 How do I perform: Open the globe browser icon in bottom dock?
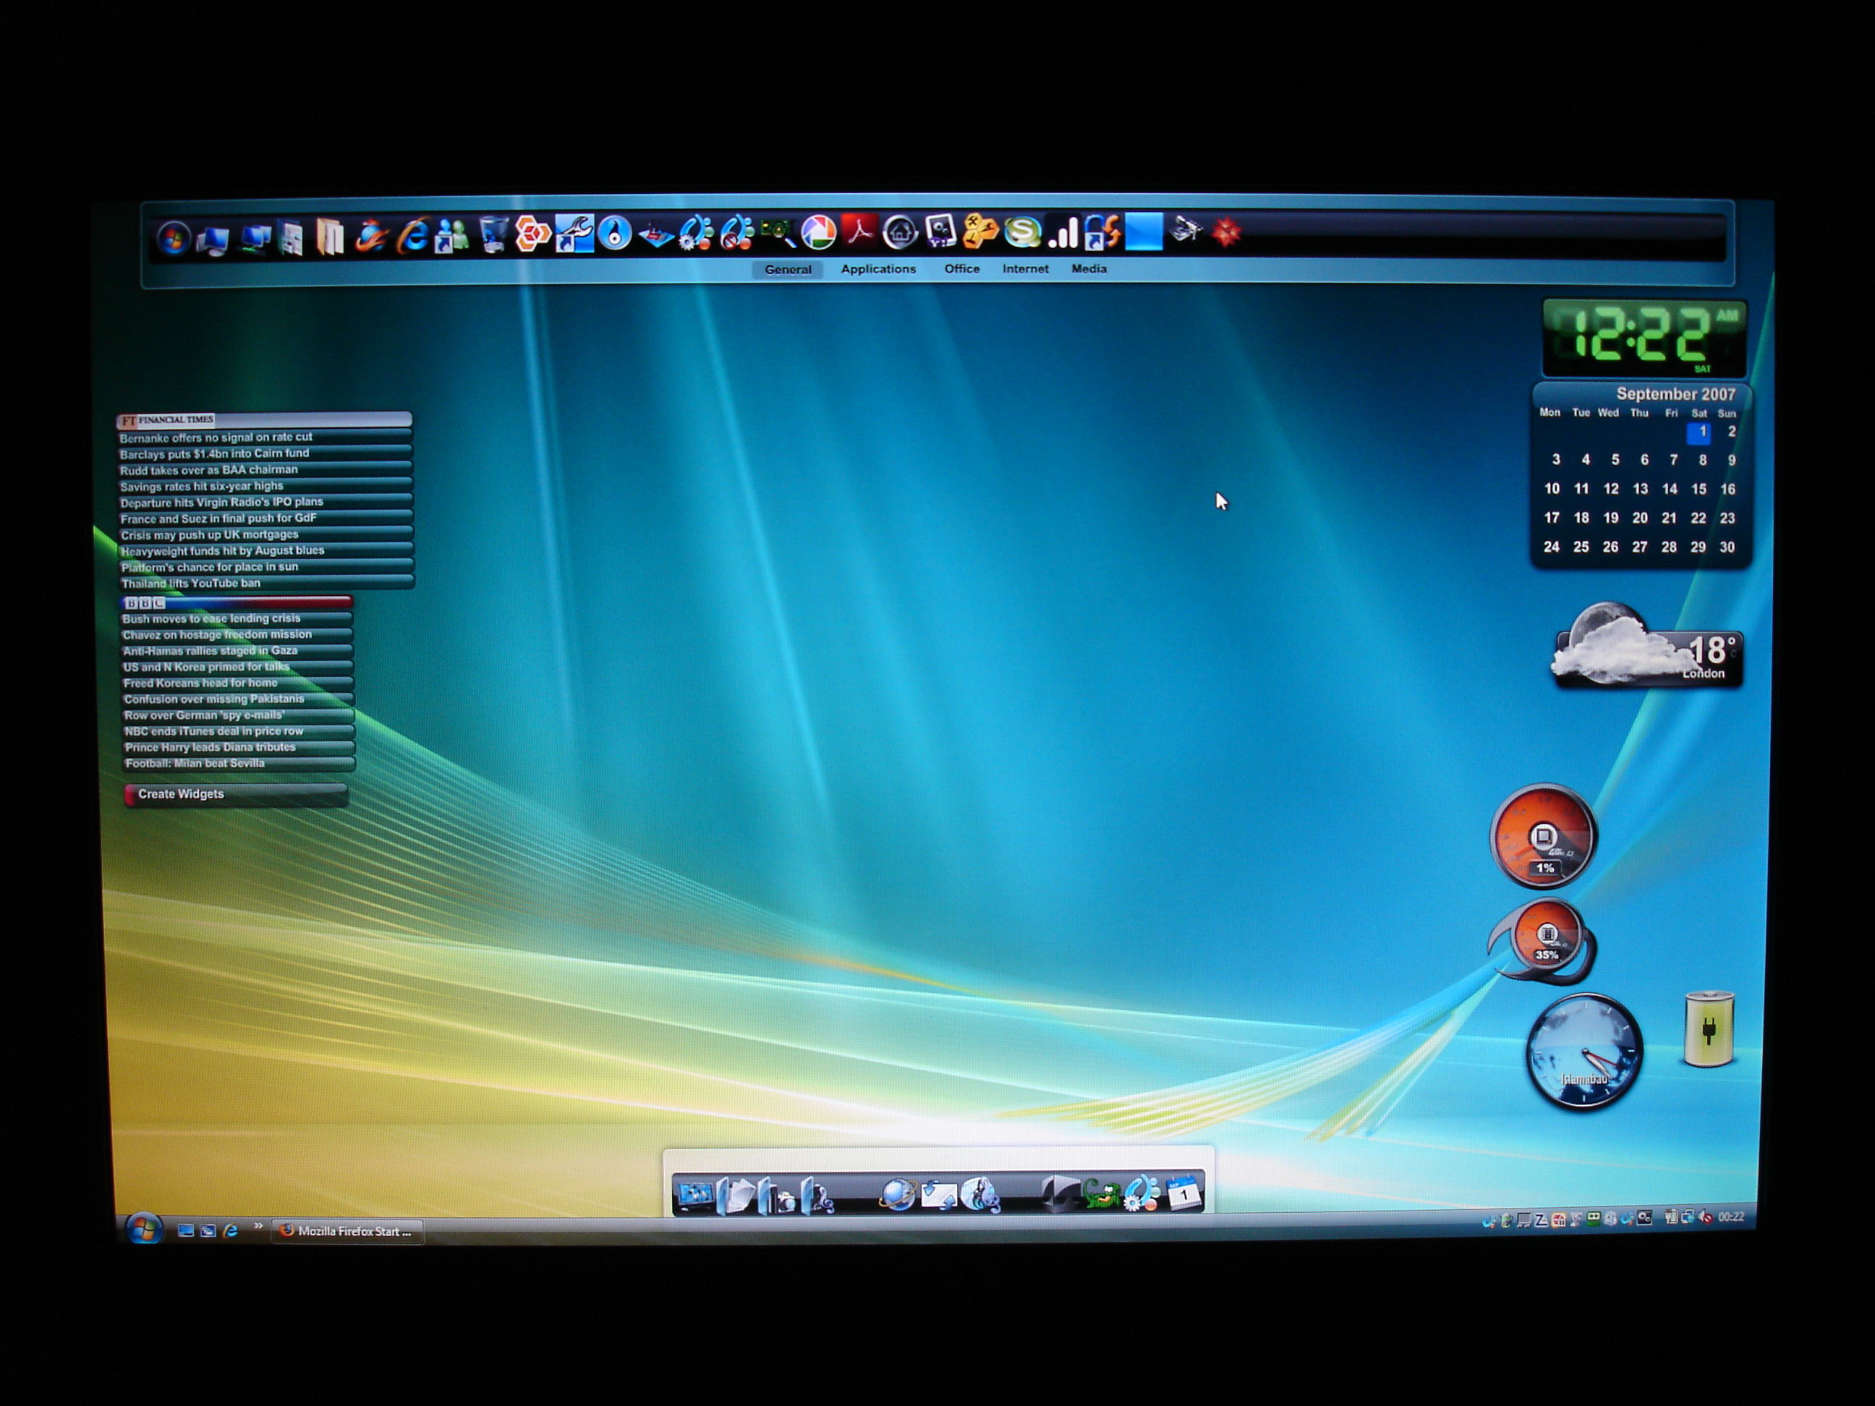pyautogui.click(x=898, y=1195)
